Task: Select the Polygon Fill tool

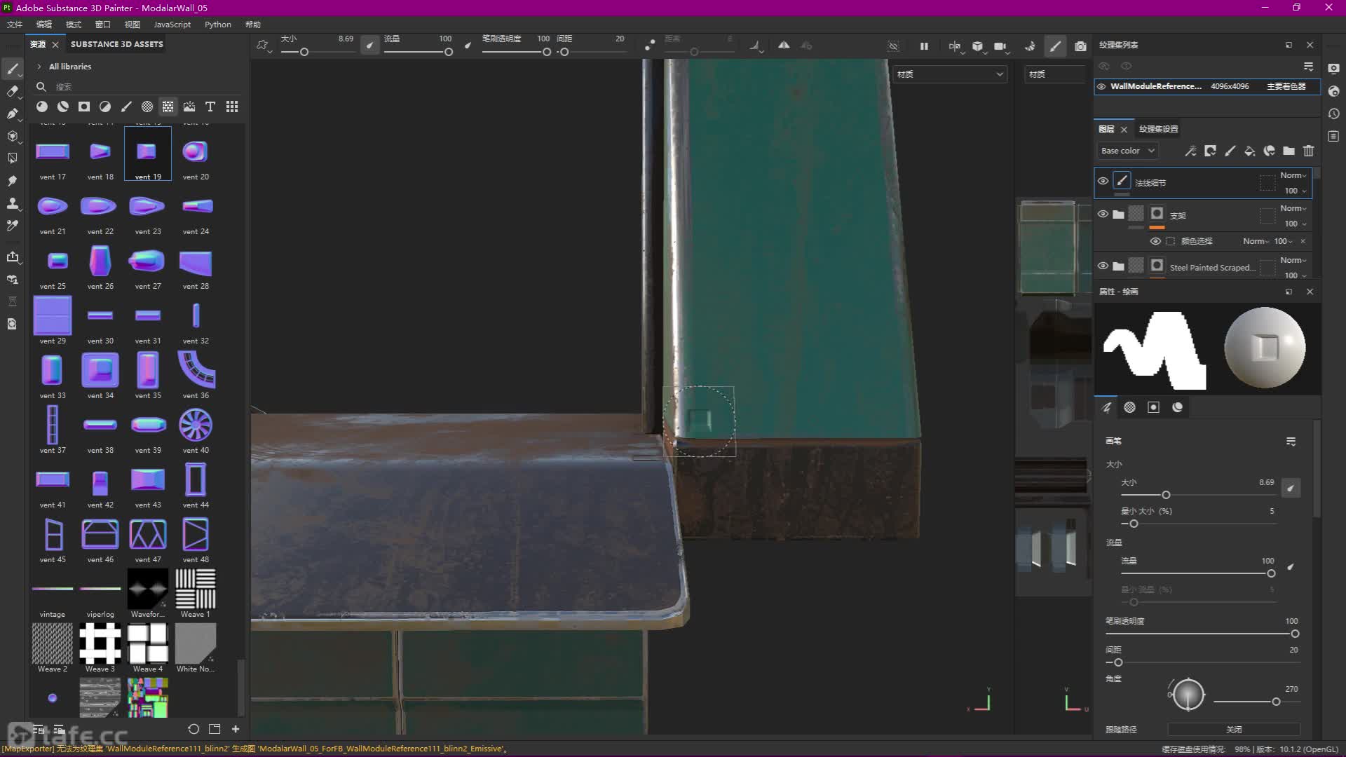Action: click(x=12, y=158)
